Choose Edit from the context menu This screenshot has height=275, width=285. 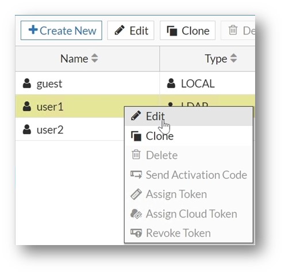point(188,116)
